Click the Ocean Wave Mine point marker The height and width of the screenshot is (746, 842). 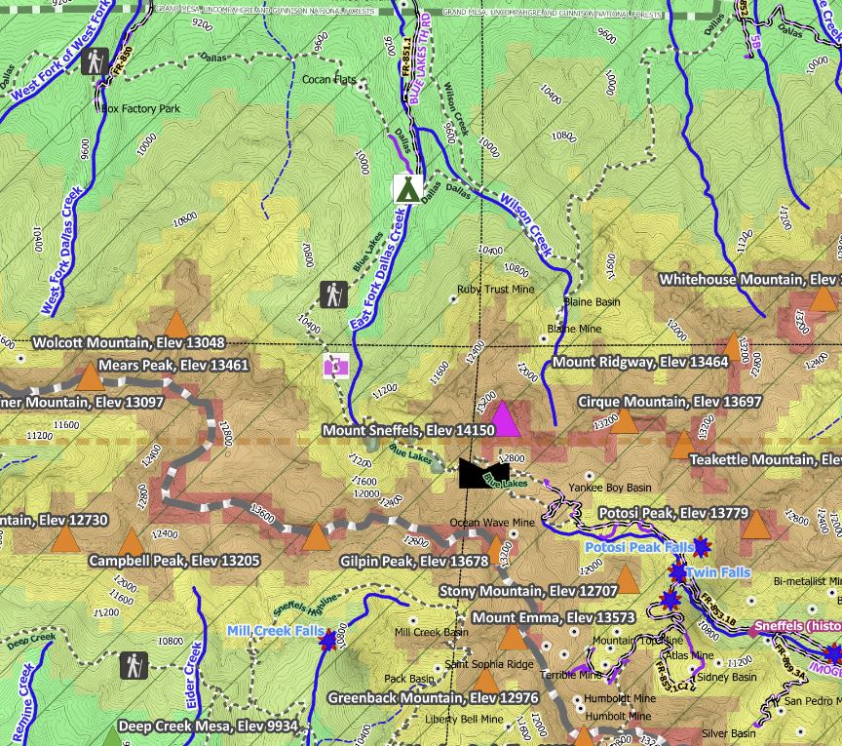click(x=514, y=534)
